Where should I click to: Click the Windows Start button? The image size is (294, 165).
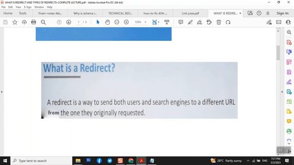(x=5, y=161)
